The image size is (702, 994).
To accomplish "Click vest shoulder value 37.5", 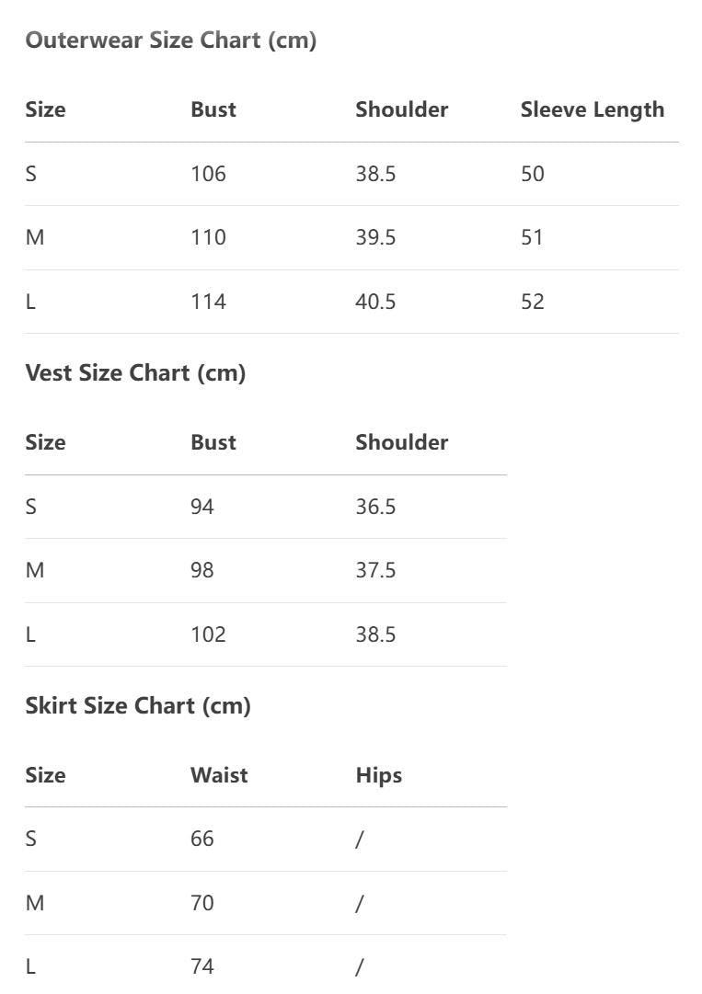I will pyautogui.click(x=375, y=570).
